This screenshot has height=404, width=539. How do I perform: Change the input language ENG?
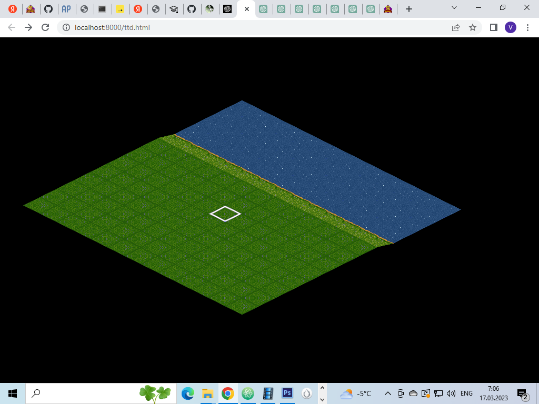tap(466, 393)
